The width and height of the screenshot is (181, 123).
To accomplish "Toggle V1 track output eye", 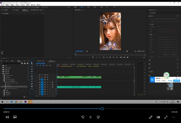I will click(48, 79).
